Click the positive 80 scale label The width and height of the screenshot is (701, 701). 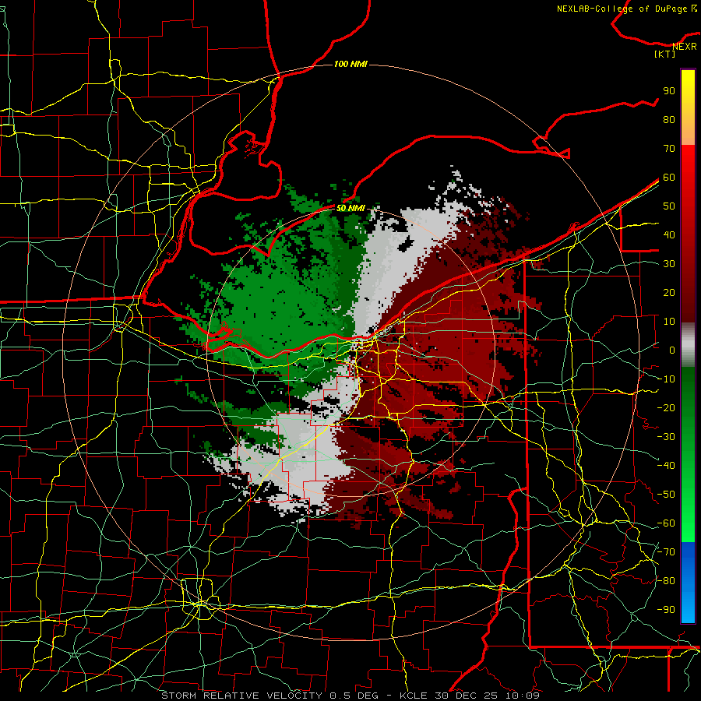coord(669,120)
